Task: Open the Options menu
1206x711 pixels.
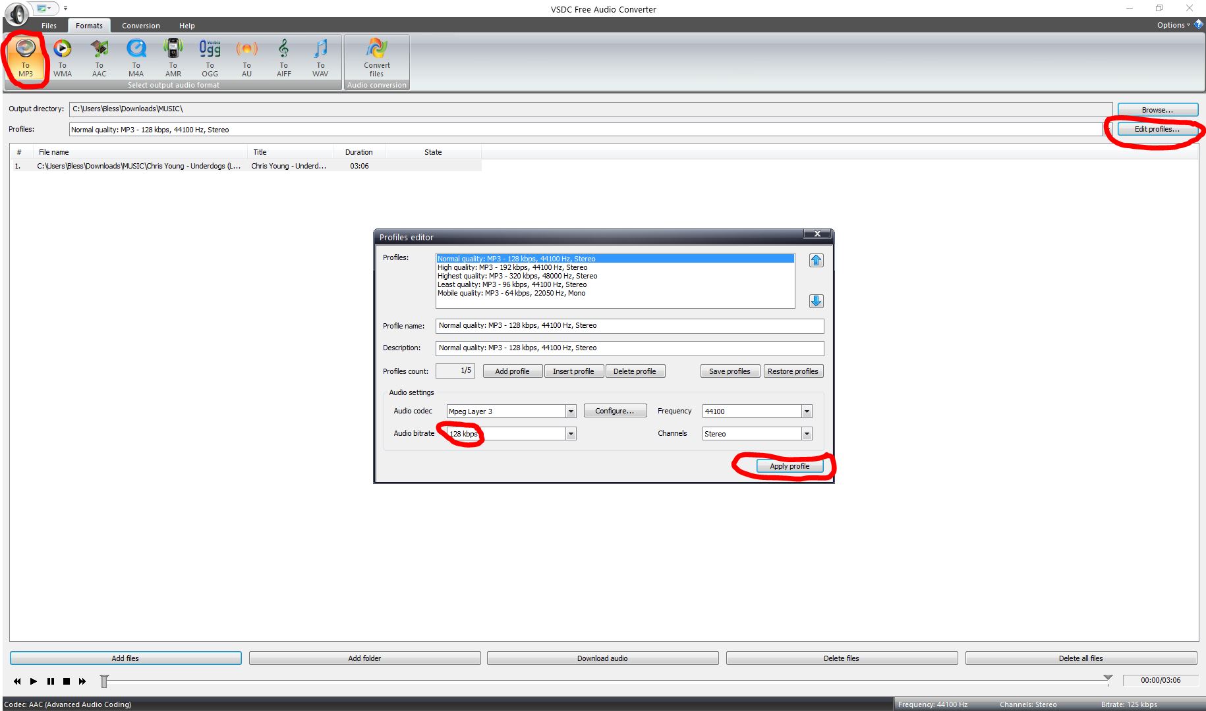Action: coord(1173,25)
